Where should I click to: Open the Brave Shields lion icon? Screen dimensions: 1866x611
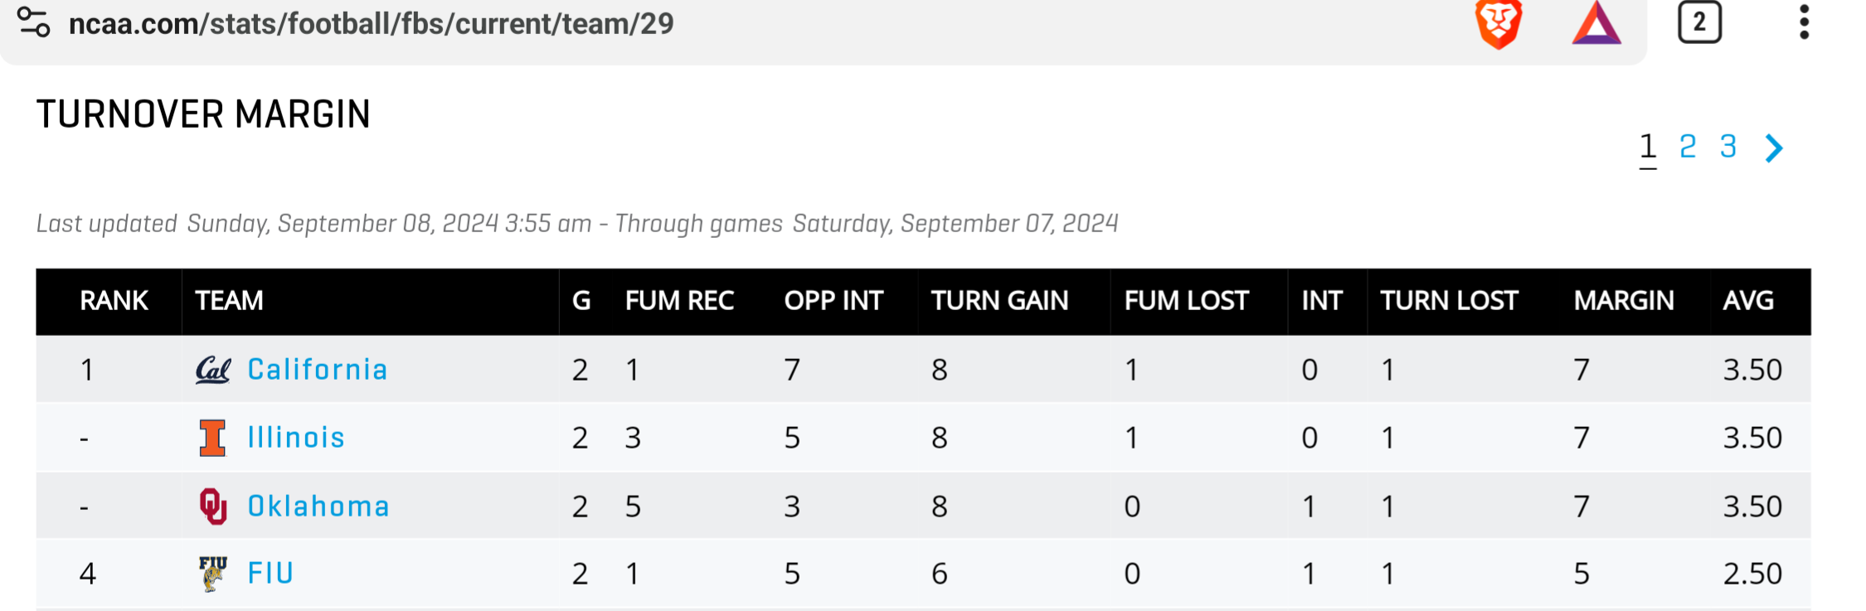click(1499, 23)
